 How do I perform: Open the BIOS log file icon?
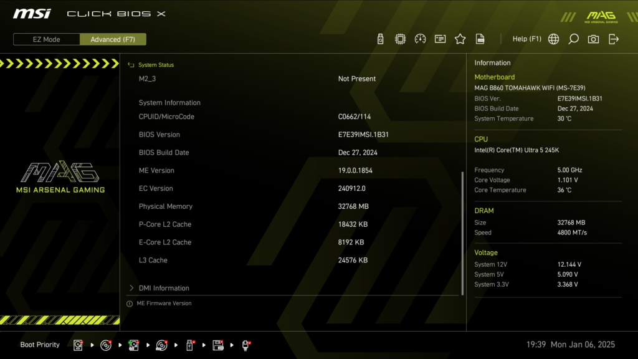point(480,39)
